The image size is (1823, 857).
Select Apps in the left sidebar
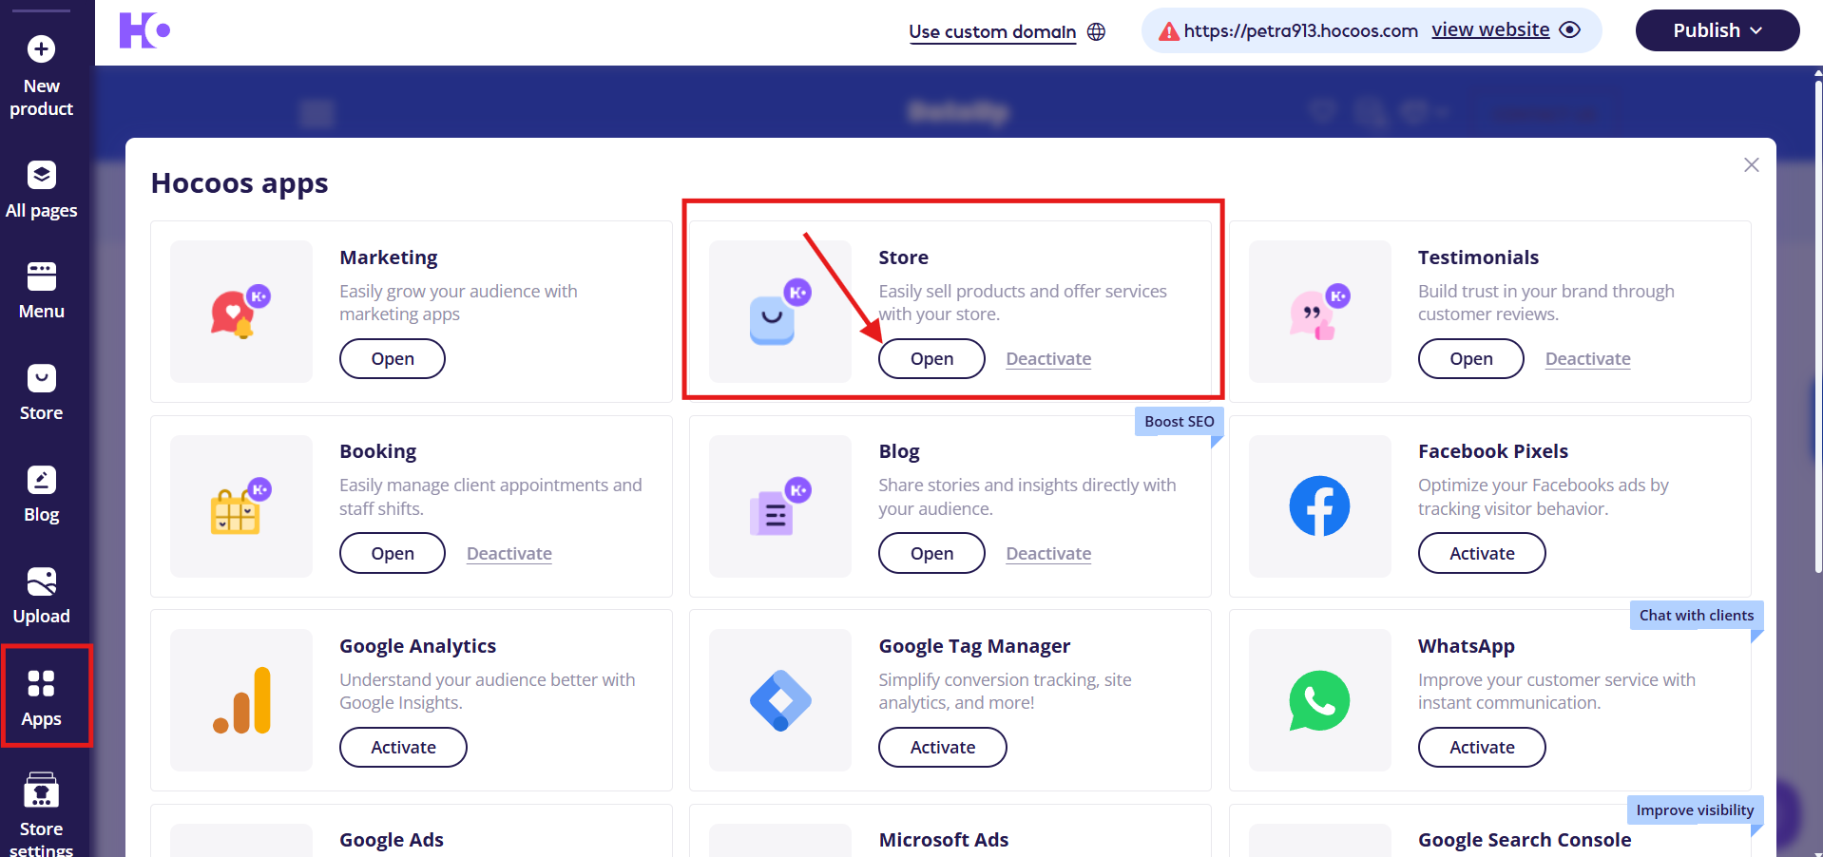click(41, 697)
